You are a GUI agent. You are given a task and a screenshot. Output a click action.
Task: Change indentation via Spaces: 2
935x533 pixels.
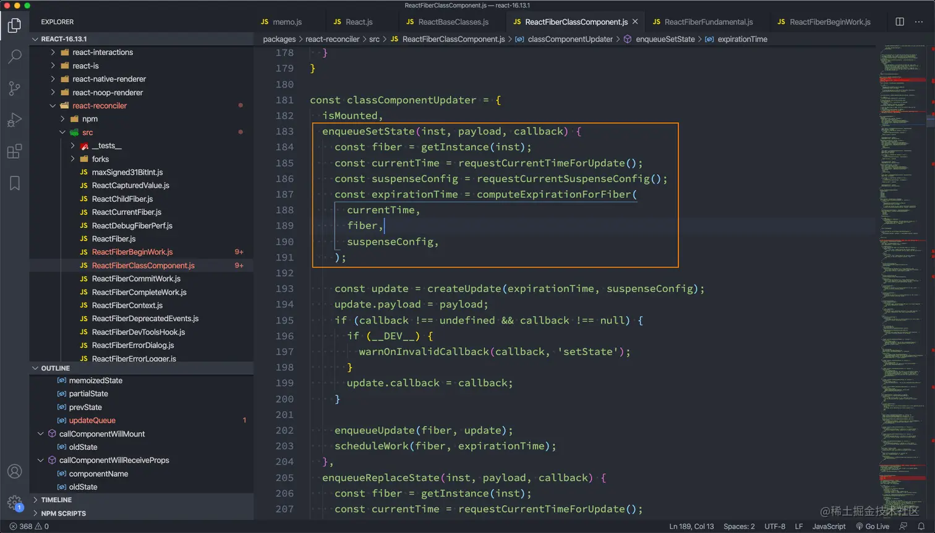pyautogui.click(x=739, y=526)
